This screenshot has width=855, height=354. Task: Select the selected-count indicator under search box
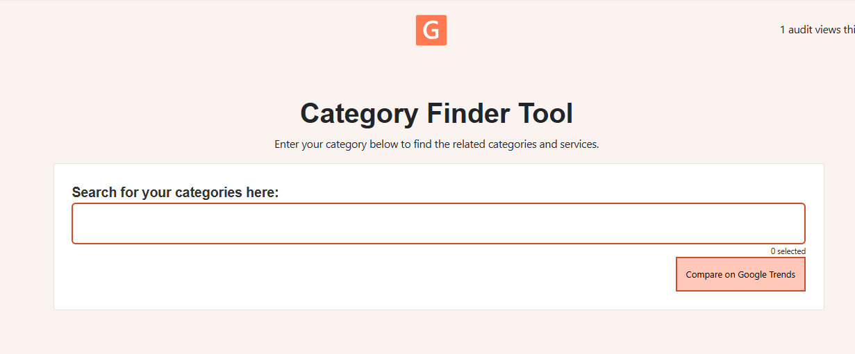[x=788, y=251]
